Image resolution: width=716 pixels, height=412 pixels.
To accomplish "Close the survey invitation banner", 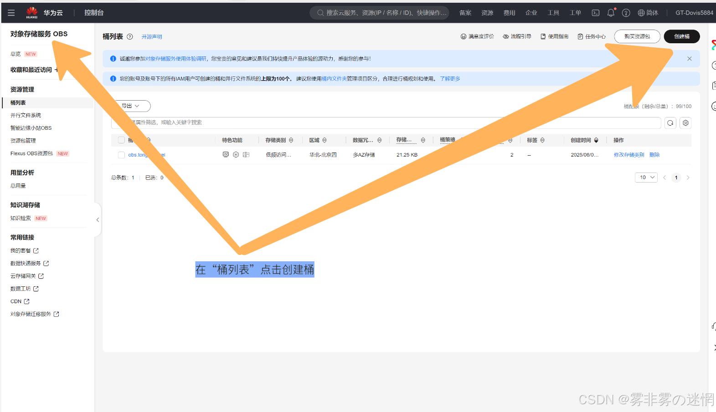I will pyautogui.click(x=690, y=59).
